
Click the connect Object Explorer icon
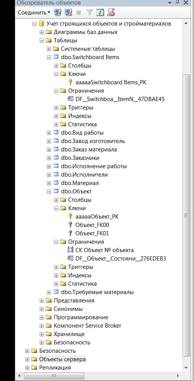point(58,12)
